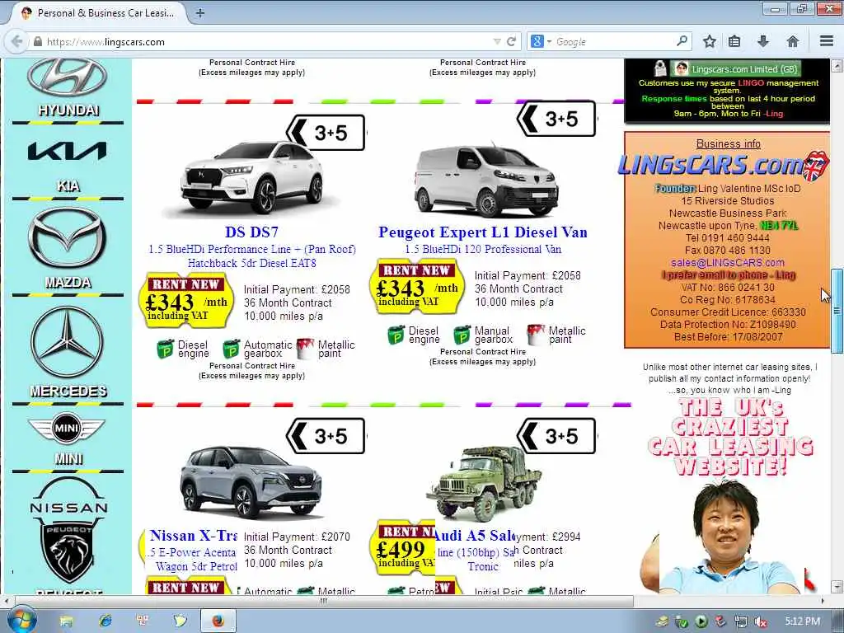Click the 3+5 sign above the Audi A5
This screenshot has width=844, height=633.
pos(556,436)
